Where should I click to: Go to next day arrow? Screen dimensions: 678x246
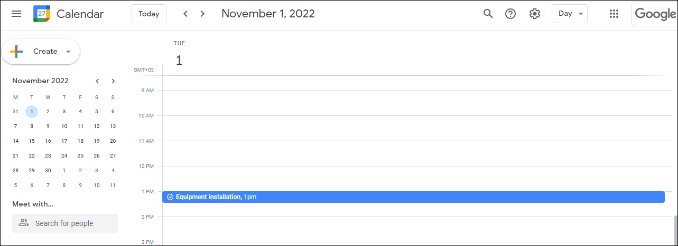tap(202, 14)
